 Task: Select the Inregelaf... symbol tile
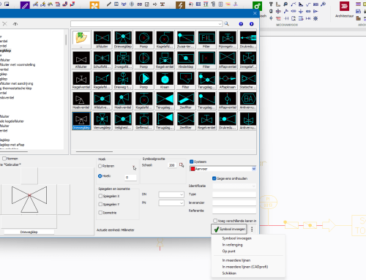pos(248,60)
